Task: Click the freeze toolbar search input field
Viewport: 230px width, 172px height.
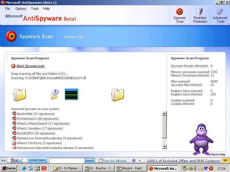Action: (x=67, y=161)
